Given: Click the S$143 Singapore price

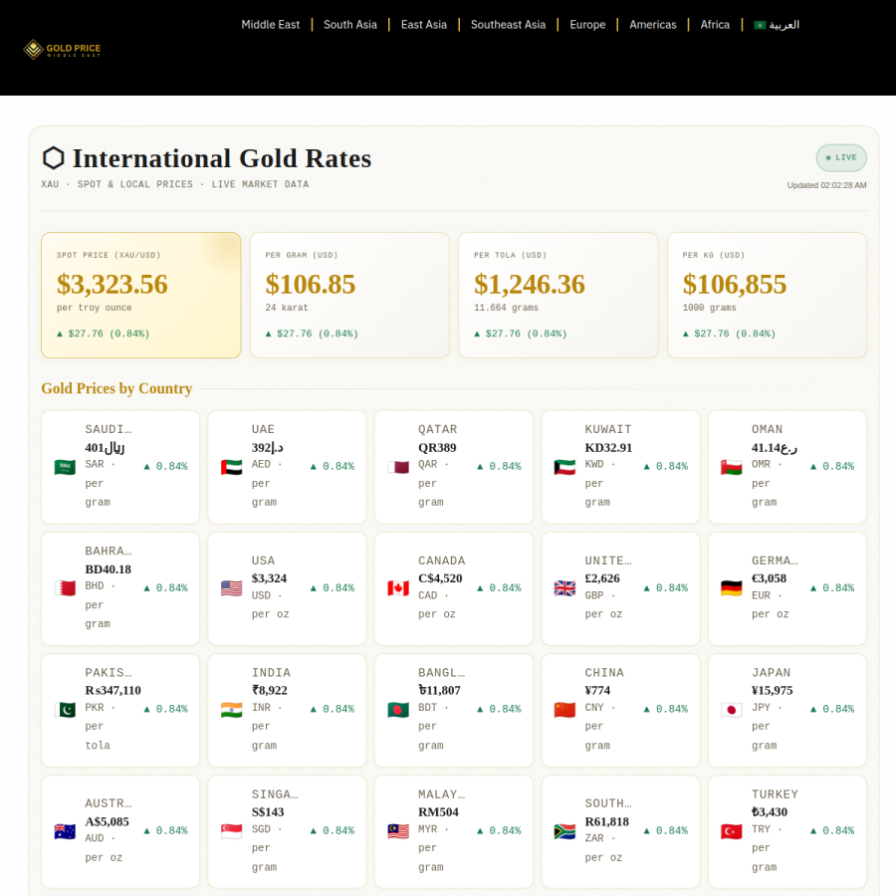Looking at the screenshot, I should pyautogui.click(x=268, y=812).
